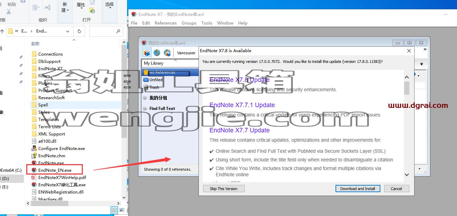This screenshot has height=216, width=457.
Task: Switch Explorer to details view icon
Action: tap(115, 210)
